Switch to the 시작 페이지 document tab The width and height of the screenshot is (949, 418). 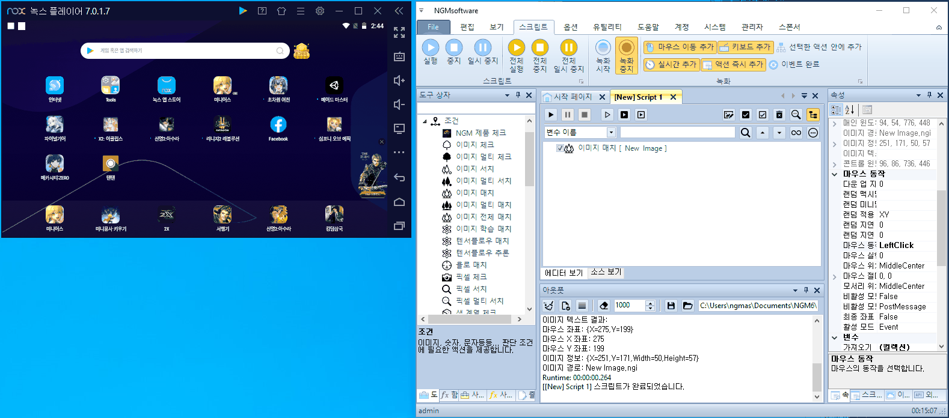573,97
